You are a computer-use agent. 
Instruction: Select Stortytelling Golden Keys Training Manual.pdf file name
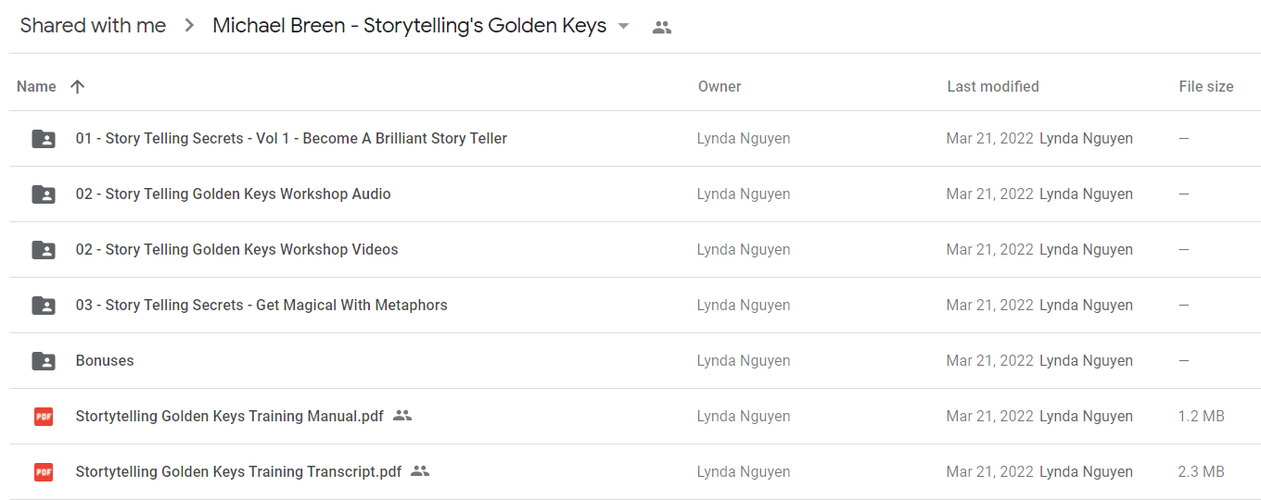(230, 416)
